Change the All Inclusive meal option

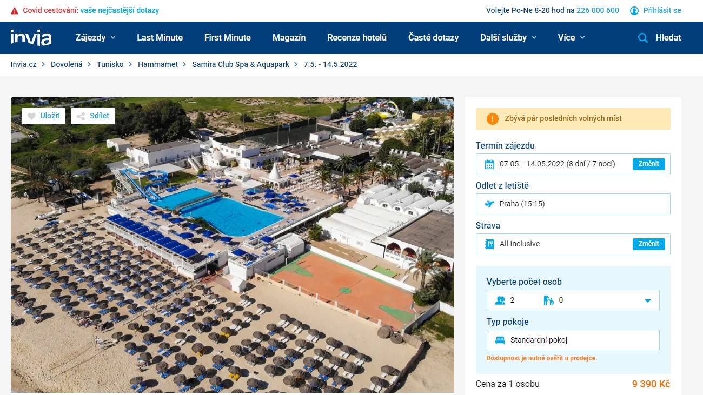648,244
